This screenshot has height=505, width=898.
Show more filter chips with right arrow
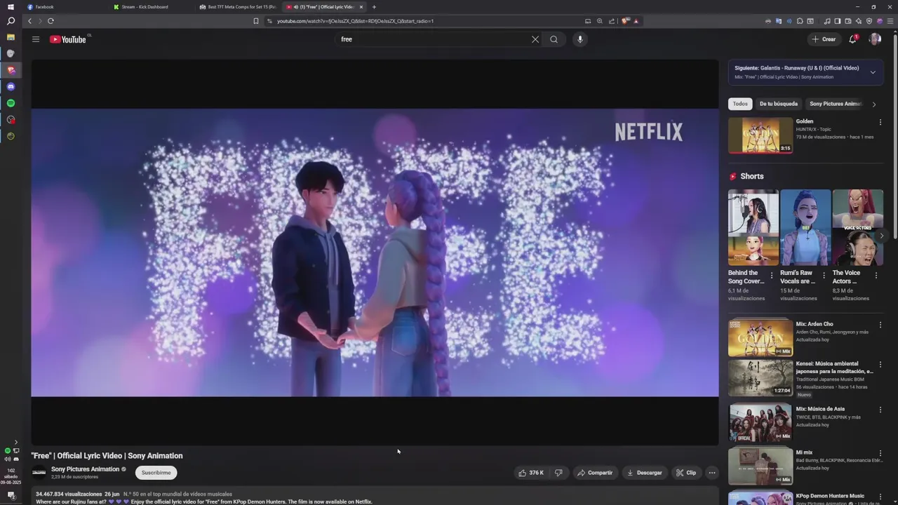873,105
